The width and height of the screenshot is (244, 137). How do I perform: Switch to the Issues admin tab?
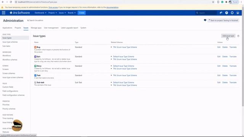26,28
